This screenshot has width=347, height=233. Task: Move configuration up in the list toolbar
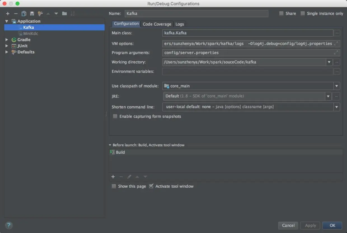48,13
